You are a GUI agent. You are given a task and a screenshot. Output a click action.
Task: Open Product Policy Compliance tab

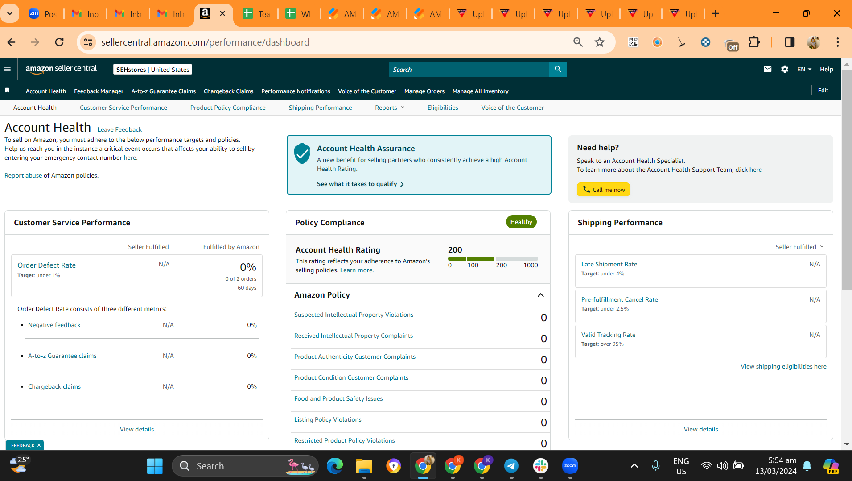[x=228, y=108]
